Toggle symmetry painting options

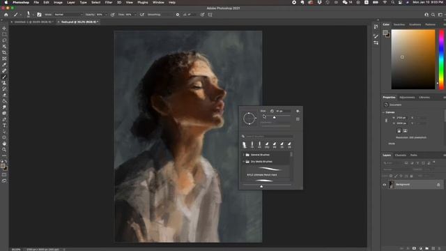tap(210, 15)
